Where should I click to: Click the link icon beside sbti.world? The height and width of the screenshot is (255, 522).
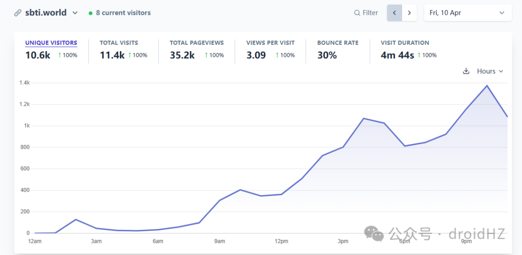(18, 13)
